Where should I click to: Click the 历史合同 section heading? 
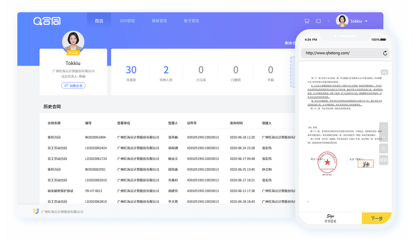coord(52,107)
